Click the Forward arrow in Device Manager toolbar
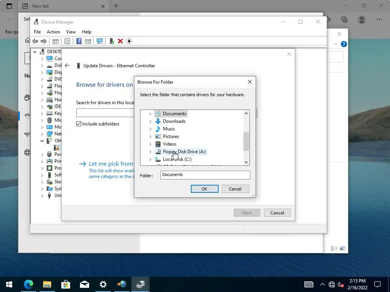This screenshot has width=390, height=292. coord(43,41)
